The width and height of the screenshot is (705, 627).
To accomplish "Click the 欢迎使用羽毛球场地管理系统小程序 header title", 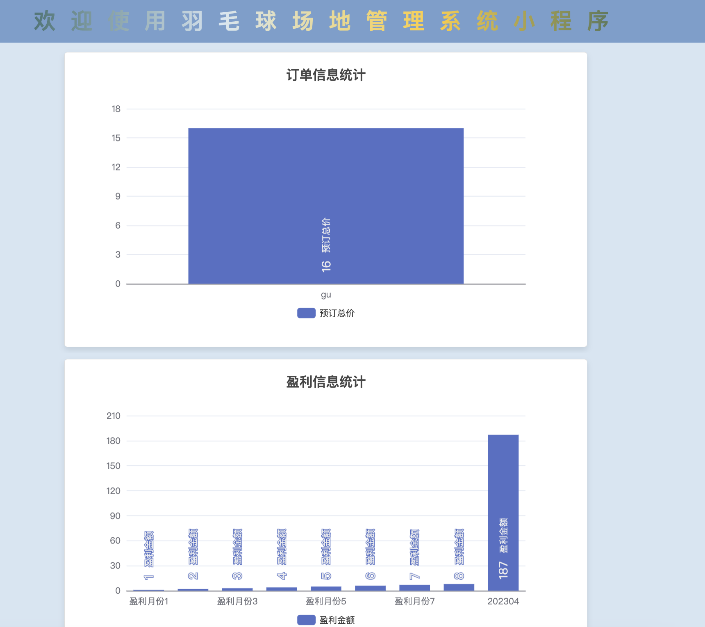I will point(321,21).
